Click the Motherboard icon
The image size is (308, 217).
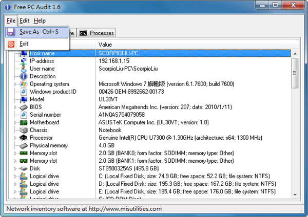pyautogui.click(x=24, y=122)
